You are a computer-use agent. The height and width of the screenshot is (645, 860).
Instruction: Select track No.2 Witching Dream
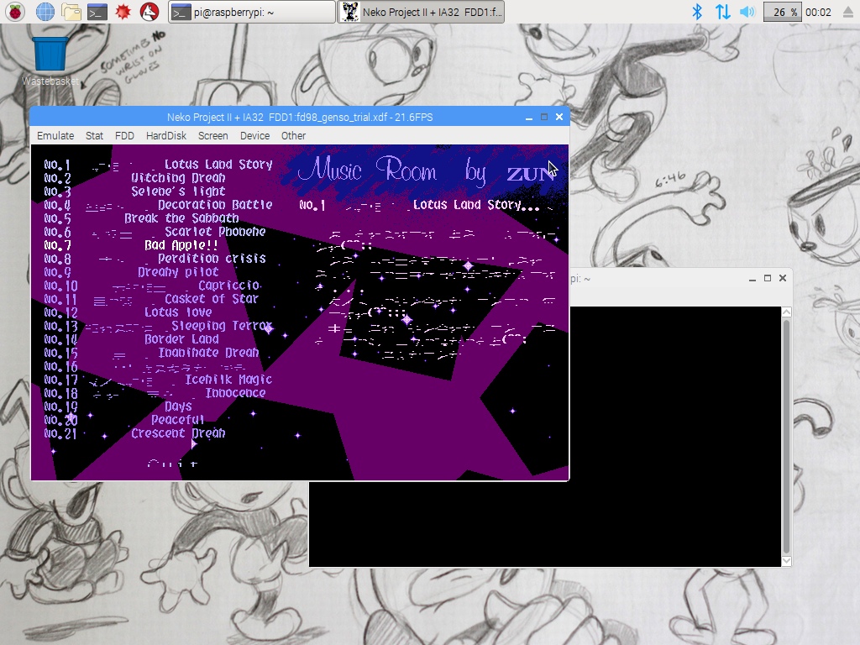pos(135,178)
